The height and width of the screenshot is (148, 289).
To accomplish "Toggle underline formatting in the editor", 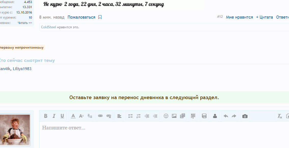I will tap(62, 116).
